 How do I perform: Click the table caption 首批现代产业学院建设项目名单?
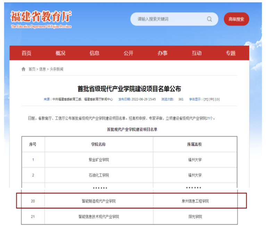132,129
